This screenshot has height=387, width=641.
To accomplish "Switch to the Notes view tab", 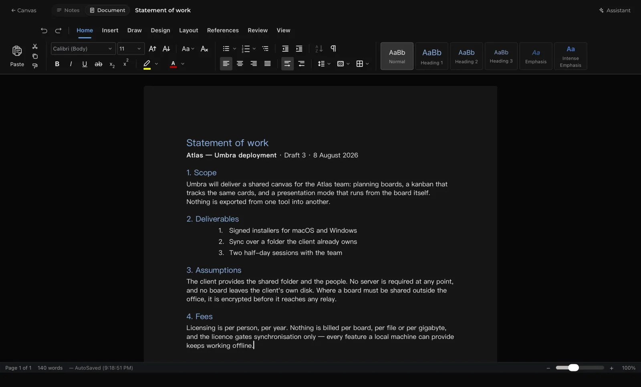I will pos(68,10).
